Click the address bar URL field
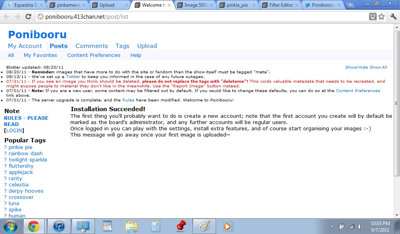Viewport: 400px width, 234px height. (202, 17)
